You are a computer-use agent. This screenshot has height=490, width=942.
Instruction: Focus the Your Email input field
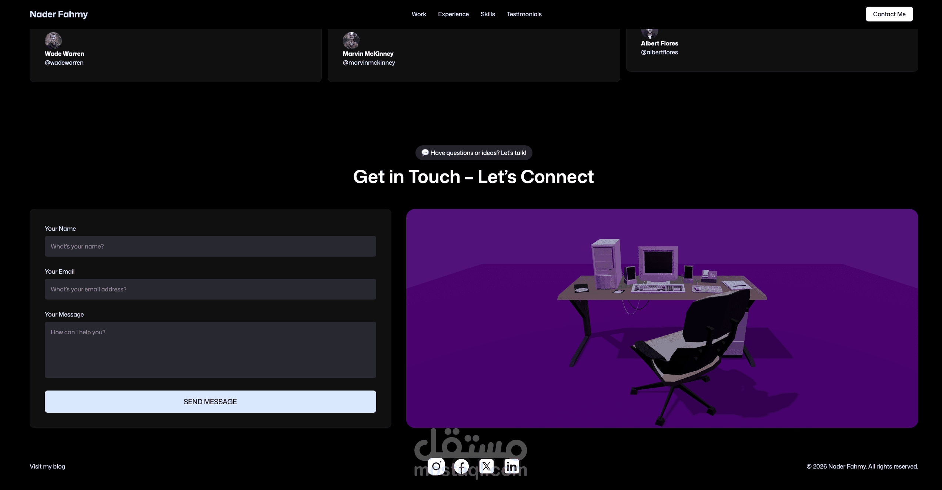pyautogui.click(x=210, y=289)
